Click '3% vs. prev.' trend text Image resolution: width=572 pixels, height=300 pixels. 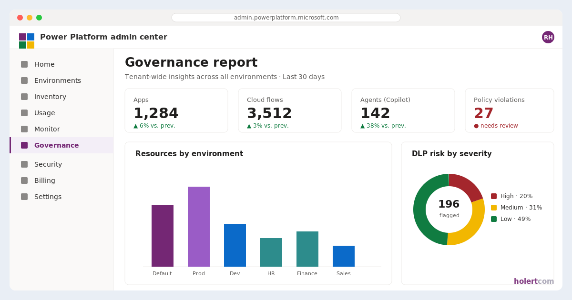(x=271, y=126)
